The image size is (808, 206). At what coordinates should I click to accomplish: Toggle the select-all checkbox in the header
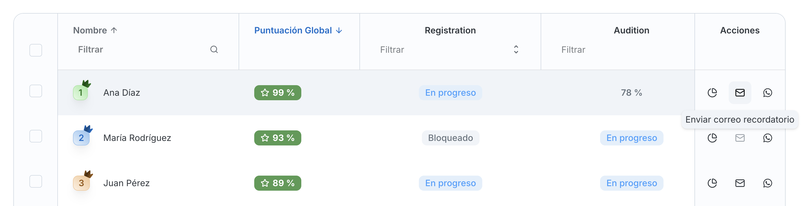pyautogui.click(x=36, y=50)
